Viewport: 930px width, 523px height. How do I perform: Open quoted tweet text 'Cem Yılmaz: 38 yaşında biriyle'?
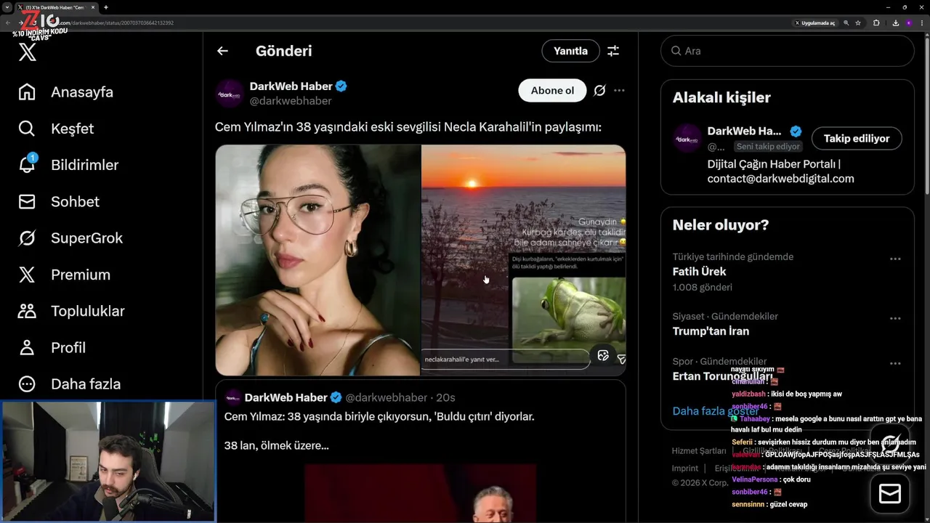(379, 416)
